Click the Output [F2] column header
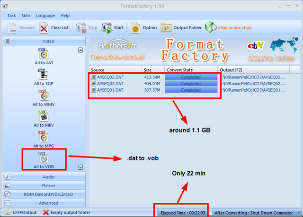 coord(254,70)
